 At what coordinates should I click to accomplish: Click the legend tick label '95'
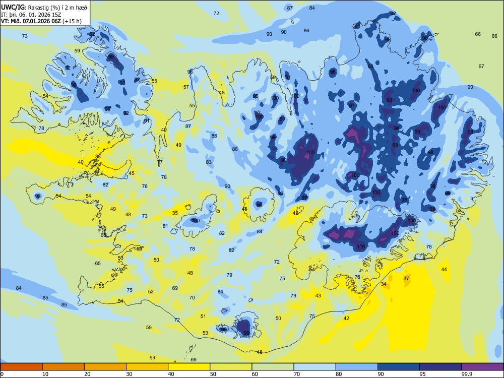pos(422,374)
